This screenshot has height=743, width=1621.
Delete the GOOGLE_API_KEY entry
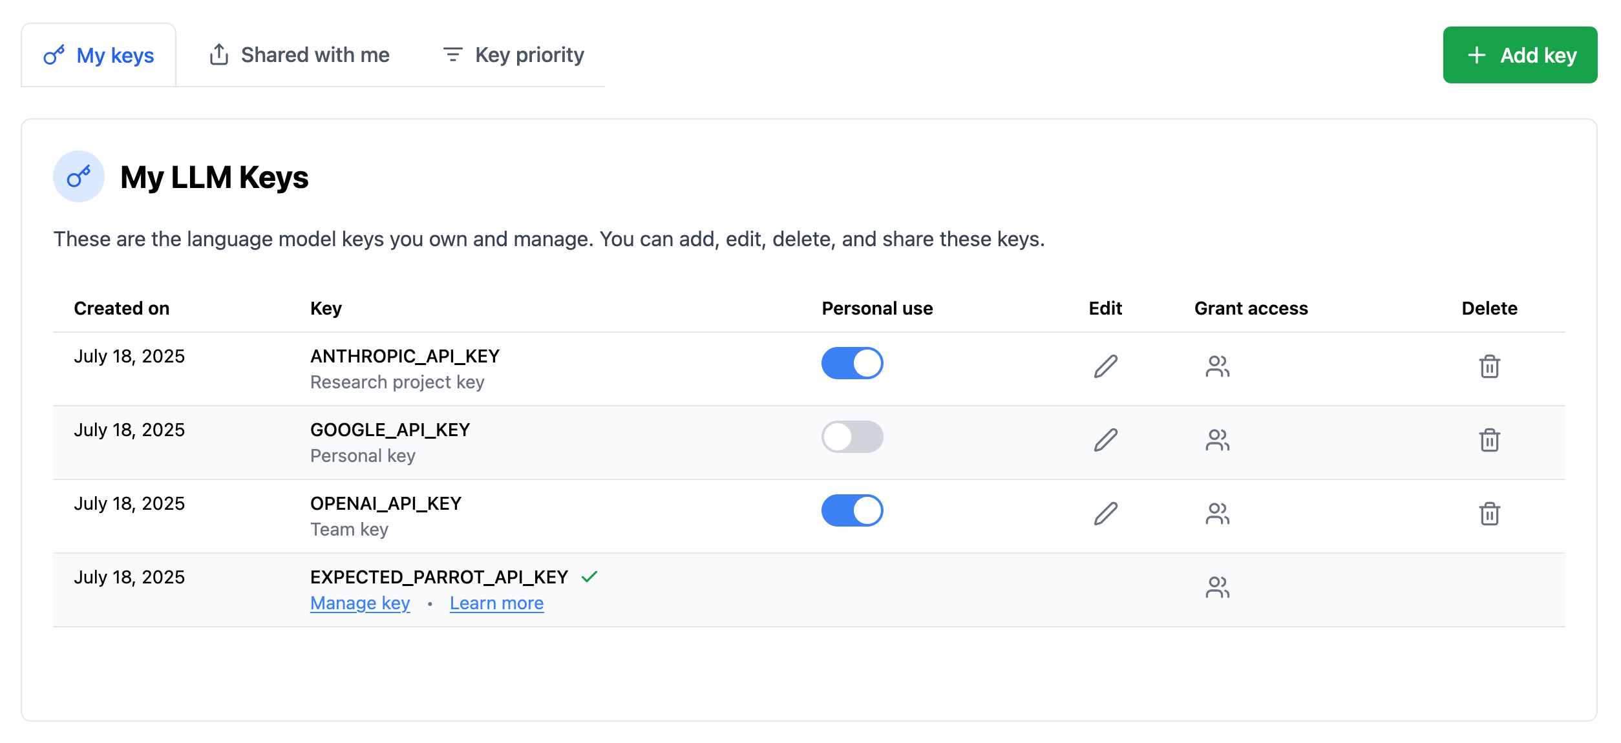(x=1489, y=440)
